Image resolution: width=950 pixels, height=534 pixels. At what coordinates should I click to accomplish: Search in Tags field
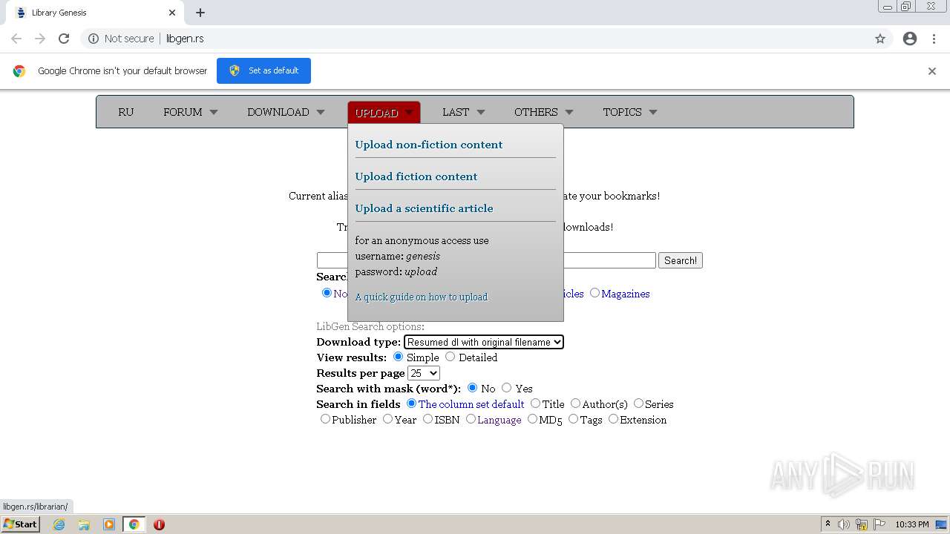[573, 419]
